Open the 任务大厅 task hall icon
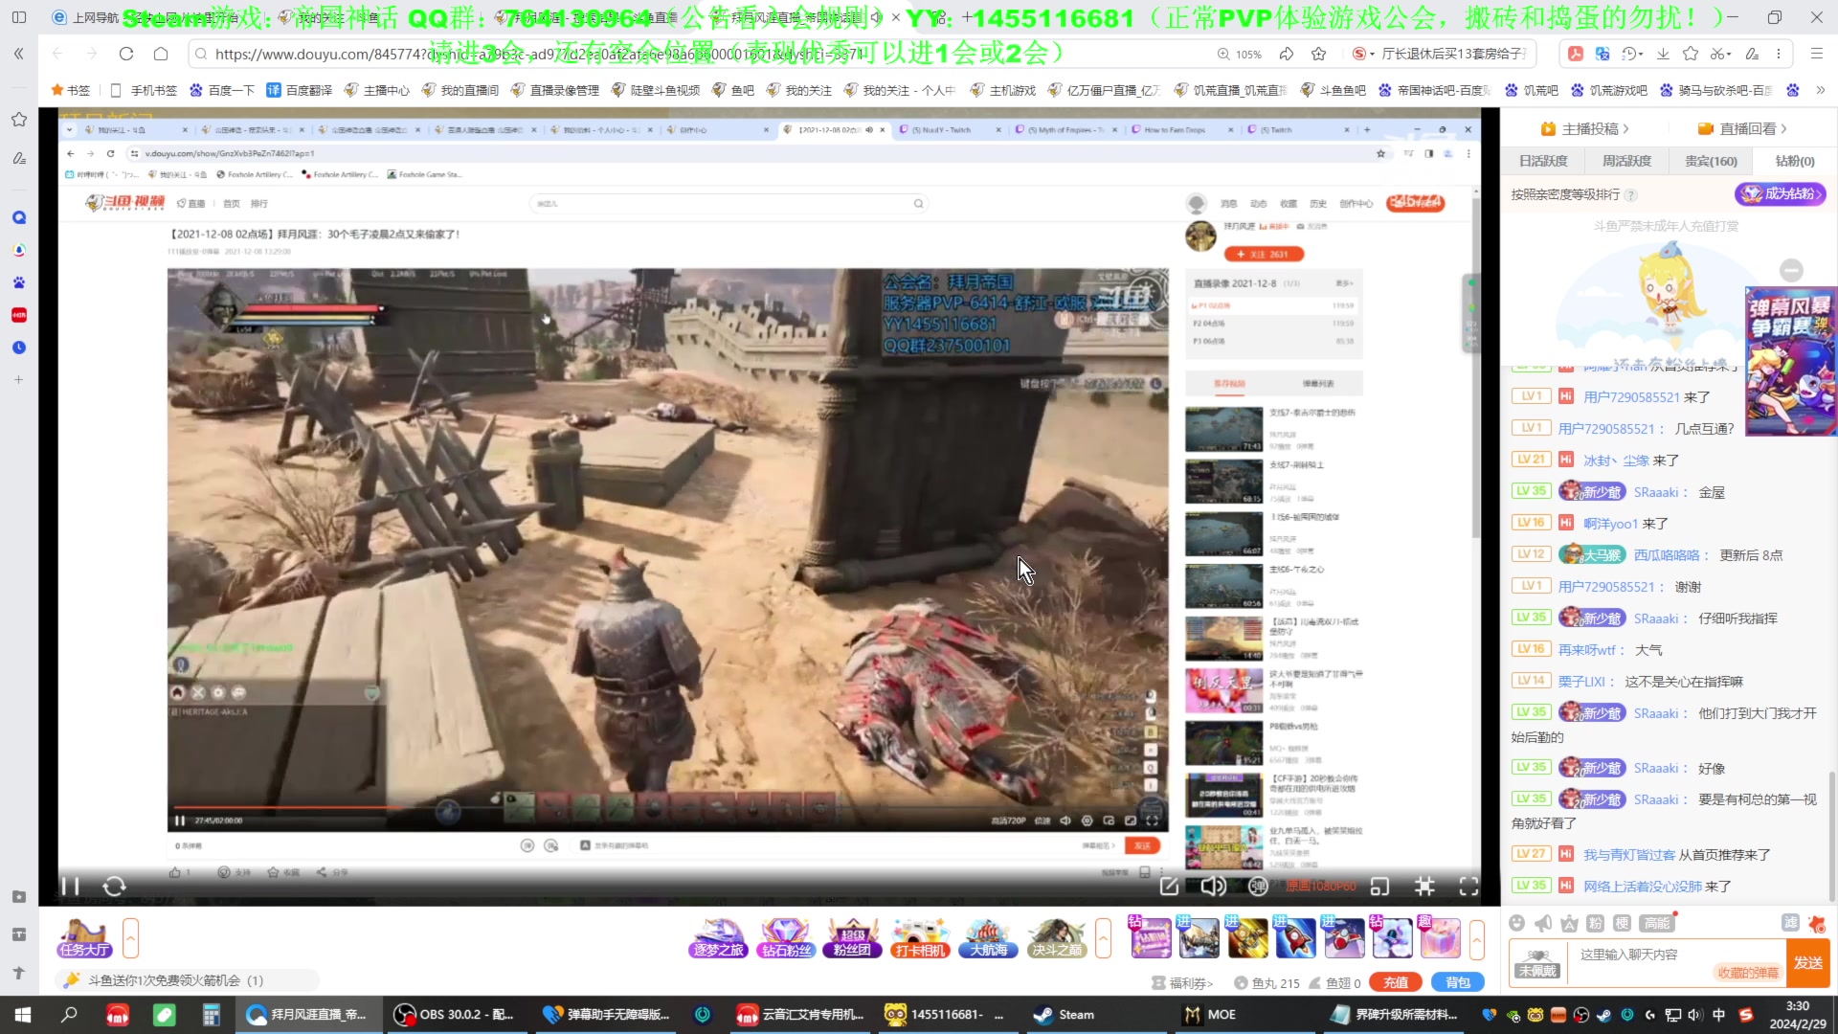The width and height of the screenshot is (1838, 1034). [x=84, y=938]
